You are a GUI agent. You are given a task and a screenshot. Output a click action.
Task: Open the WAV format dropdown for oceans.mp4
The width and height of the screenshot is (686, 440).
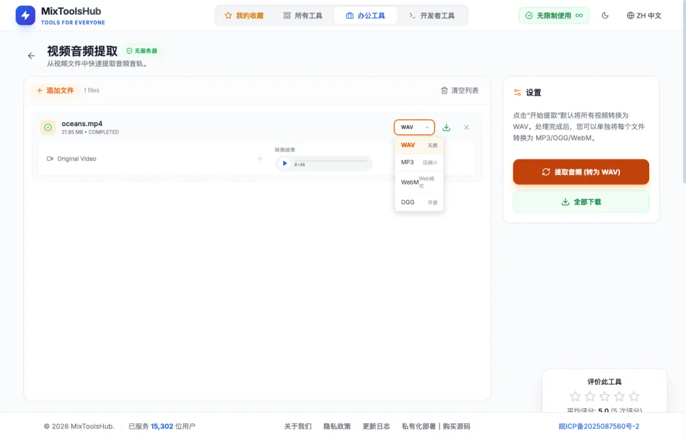414,127
